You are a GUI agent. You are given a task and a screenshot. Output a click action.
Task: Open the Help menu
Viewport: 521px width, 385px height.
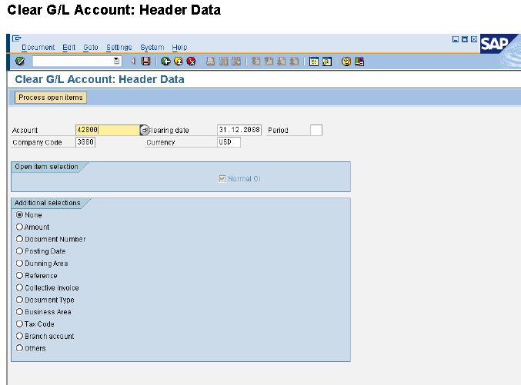click(179, 48)
